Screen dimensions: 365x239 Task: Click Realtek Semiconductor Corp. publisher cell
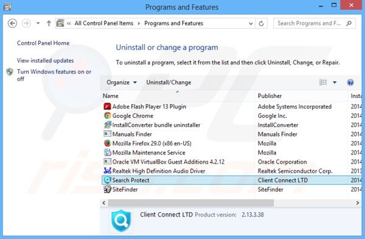click(x=295, y=171)
